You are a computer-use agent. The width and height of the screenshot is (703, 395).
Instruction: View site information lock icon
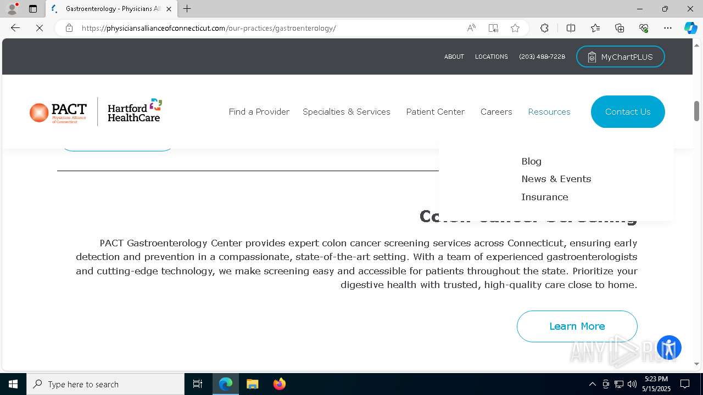[69, 28]
